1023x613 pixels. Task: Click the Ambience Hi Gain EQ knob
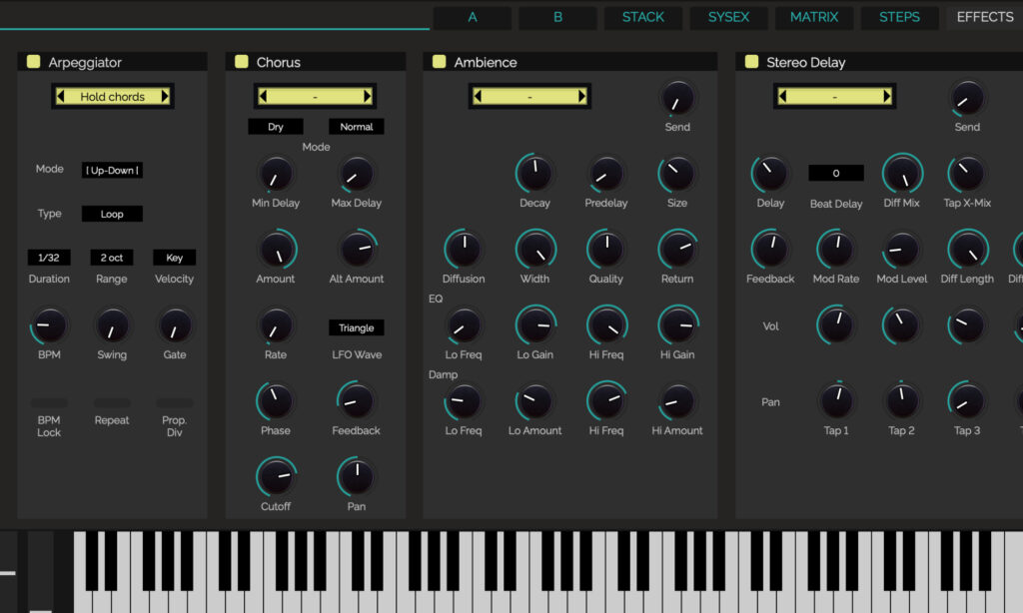(678, 326)
